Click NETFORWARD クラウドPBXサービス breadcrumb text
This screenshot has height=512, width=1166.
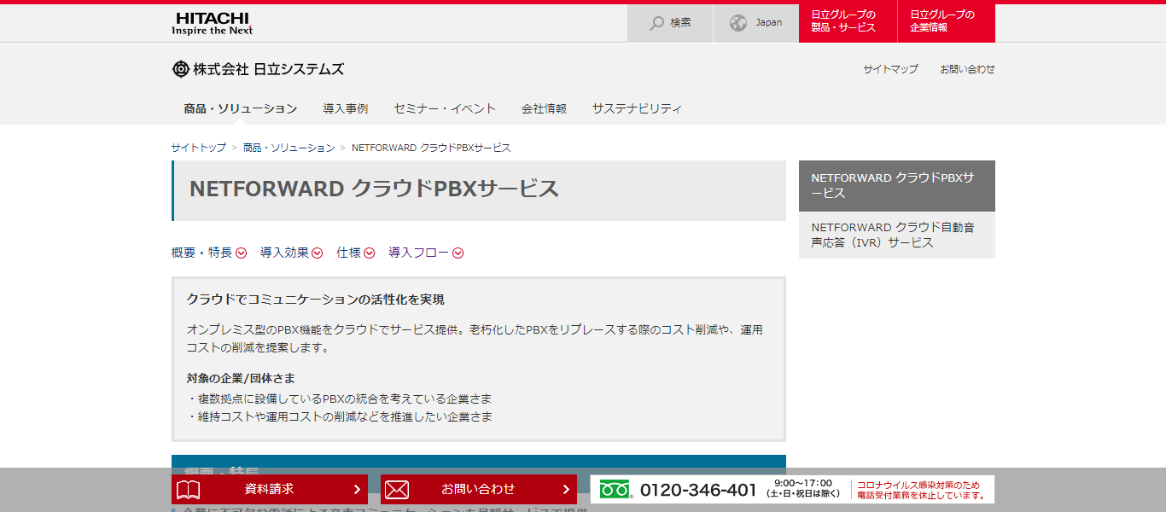pyautogui.click(x=431, y=148)
